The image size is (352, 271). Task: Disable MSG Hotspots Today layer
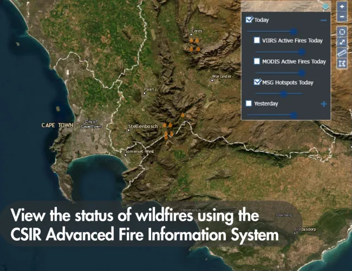[x=257, y=82]
